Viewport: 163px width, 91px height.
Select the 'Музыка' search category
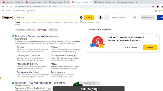tap(91, 22)
